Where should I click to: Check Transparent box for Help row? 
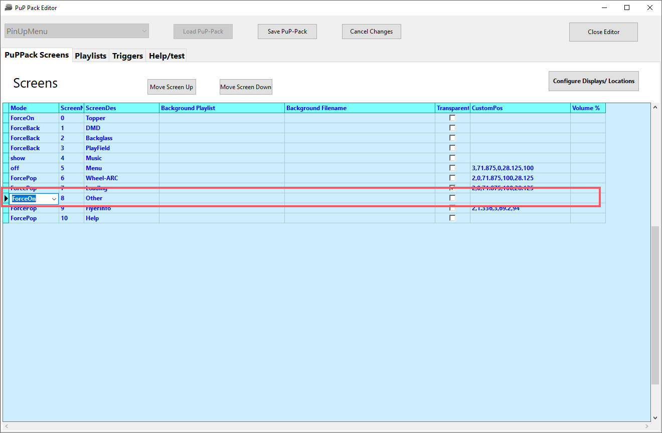(x=452, y=218)
